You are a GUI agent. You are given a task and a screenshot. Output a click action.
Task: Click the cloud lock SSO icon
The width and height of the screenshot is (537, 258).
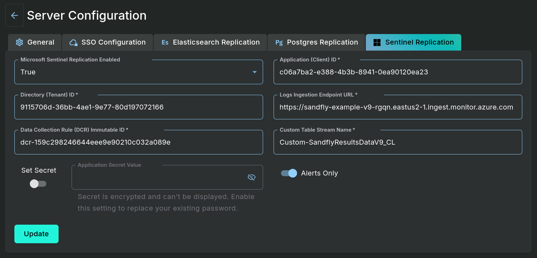point(73,42)
